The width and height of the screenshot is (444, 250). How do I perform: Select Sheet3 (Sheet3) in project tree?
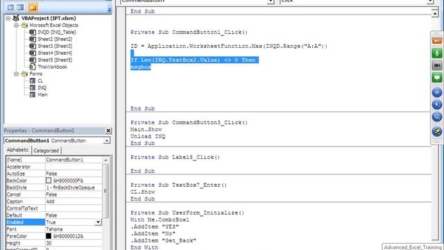pos(55,46)
